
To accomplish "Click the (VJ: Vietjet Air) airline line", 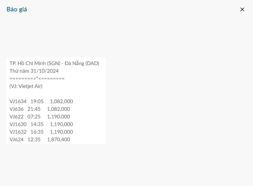I will click(26, 86).
